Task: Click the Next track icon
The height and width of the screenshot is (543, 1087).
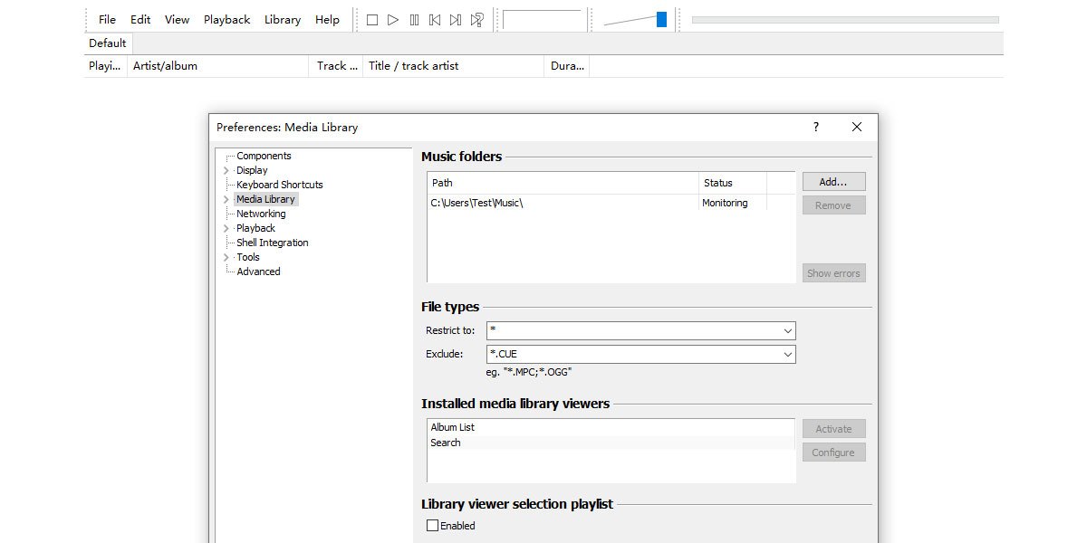Action: (456, 19)
